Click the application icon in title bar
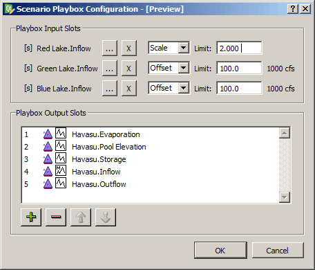 [10, 9]
